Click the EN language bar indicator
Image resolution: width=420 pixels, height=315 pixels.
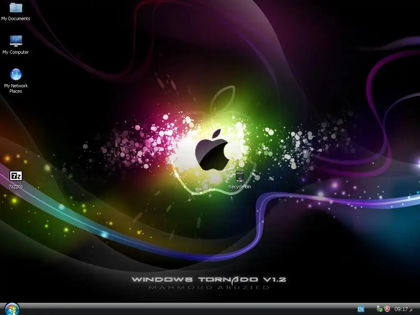[x=361, y=309]
